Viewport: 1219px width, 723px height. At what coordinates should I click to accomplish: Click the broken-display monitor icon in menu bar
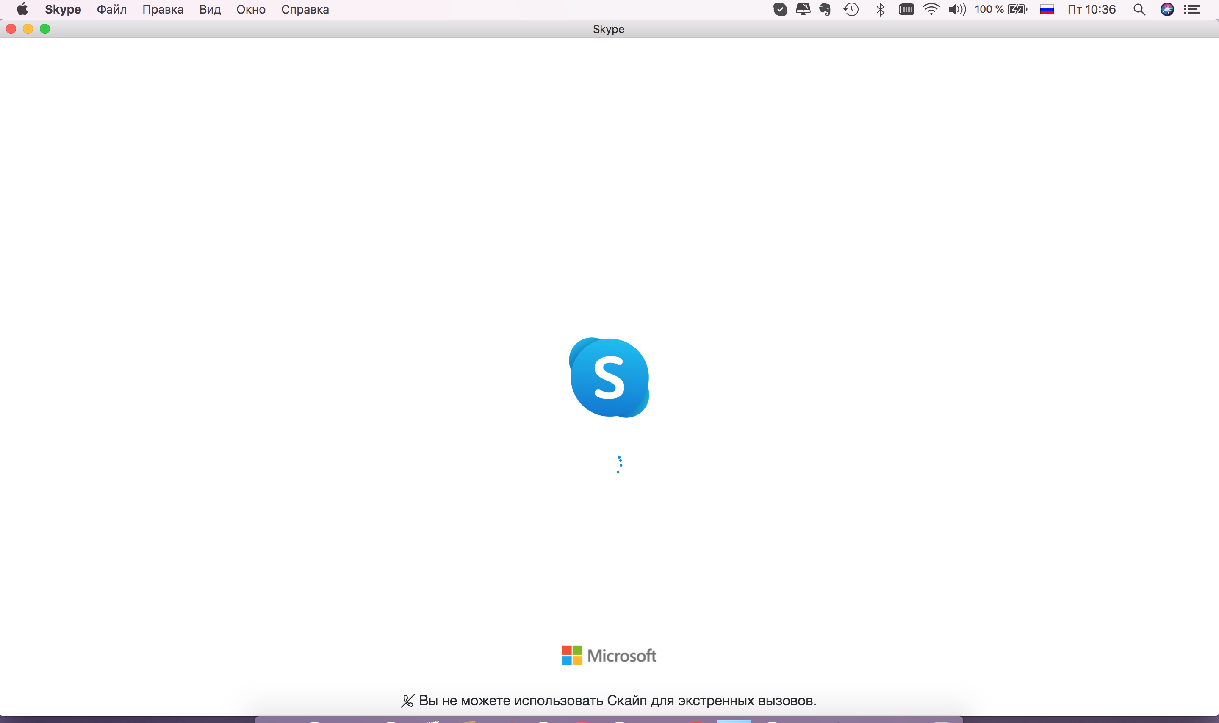point(803,9)
